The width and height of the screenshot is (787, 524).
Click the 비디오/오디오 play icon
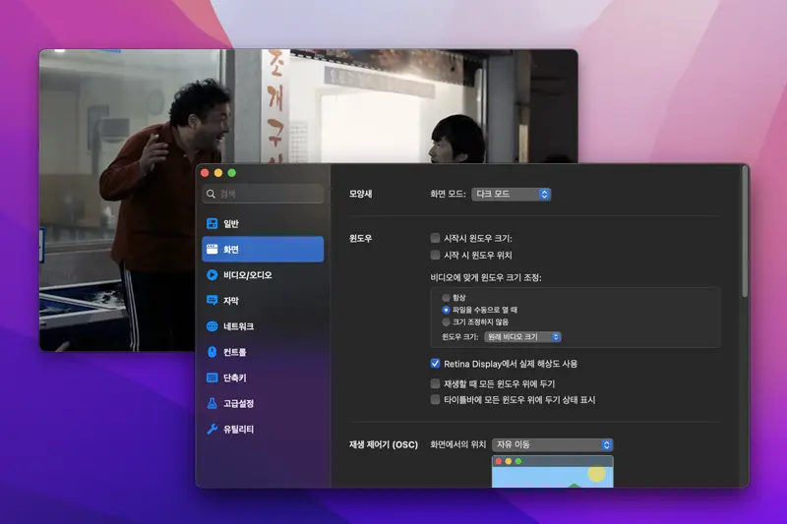pyautogui.click(x=212, y=275)
